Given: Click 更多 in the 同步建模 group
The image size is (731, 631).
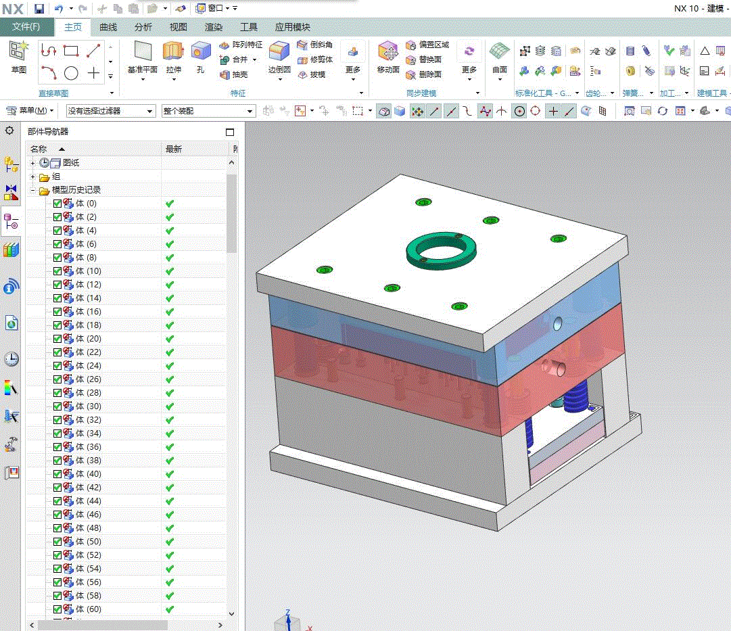Looking at the screenshot, I should point(469,61).
